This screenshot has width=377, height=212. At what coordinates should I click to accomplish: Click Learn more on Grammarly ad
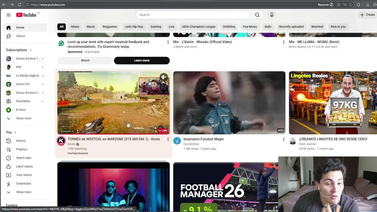point(142,60)
